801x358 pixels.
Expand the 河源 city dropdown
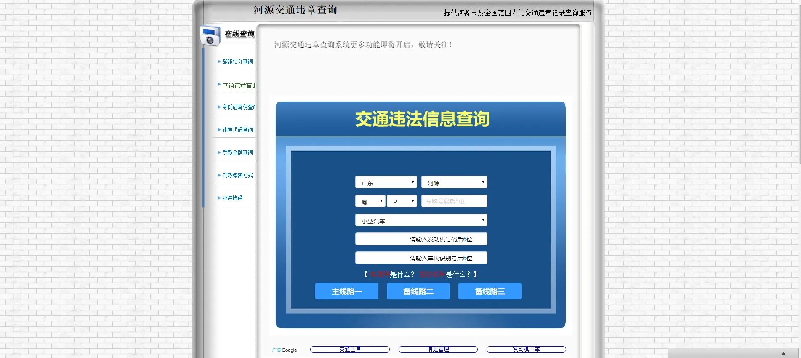point(454,182)
